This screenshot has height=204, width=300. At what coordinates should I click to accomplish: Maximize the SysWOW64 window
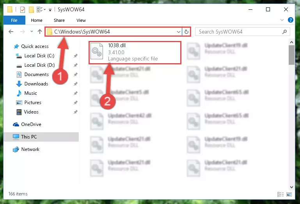point(268,9)
